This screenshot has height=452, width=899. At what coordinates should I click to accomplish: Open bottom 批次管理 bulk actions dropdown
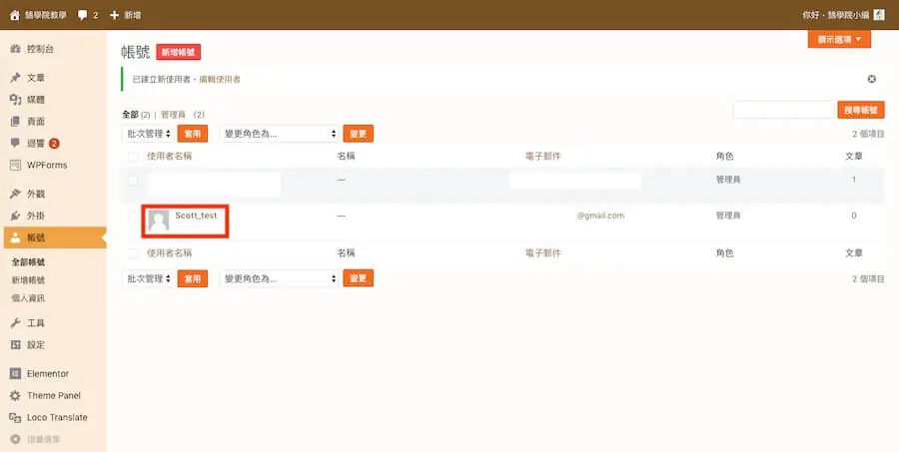tap(148, 278)
